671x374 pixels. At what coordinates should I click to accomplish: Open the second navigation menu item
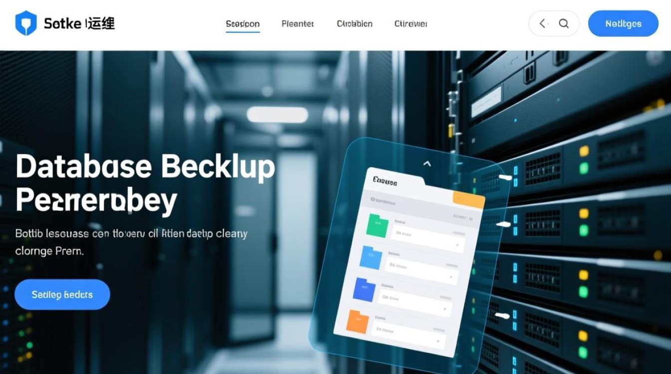[x=298, y=24]
